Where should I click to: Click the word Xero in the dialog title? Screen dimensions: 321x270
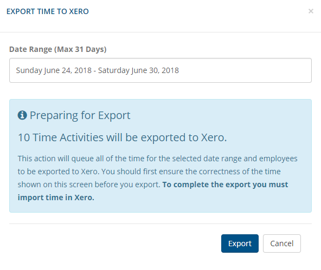pos(79,11)
